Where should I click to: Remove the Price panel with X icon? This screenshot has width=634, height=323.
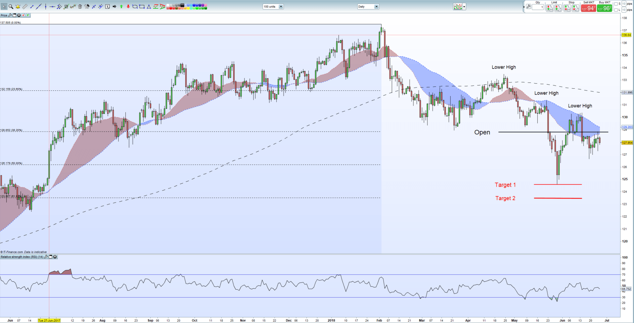tap(19, 15)
